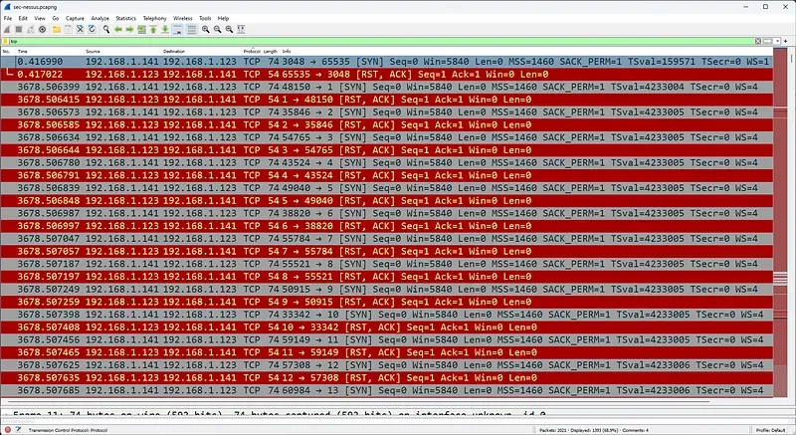796x435 pixels.
Task: Select the packet with time 0.416990
Action: click(x=387, y=62)
